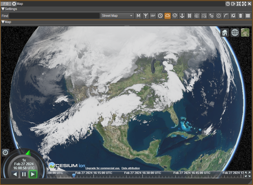253x185 pixels.
Task: Click the antenna beacons icon
Action: tap(146, 16)
